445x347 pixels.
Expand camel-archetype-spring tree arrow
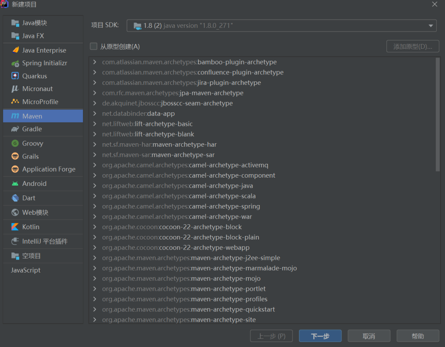pos(95,206)
